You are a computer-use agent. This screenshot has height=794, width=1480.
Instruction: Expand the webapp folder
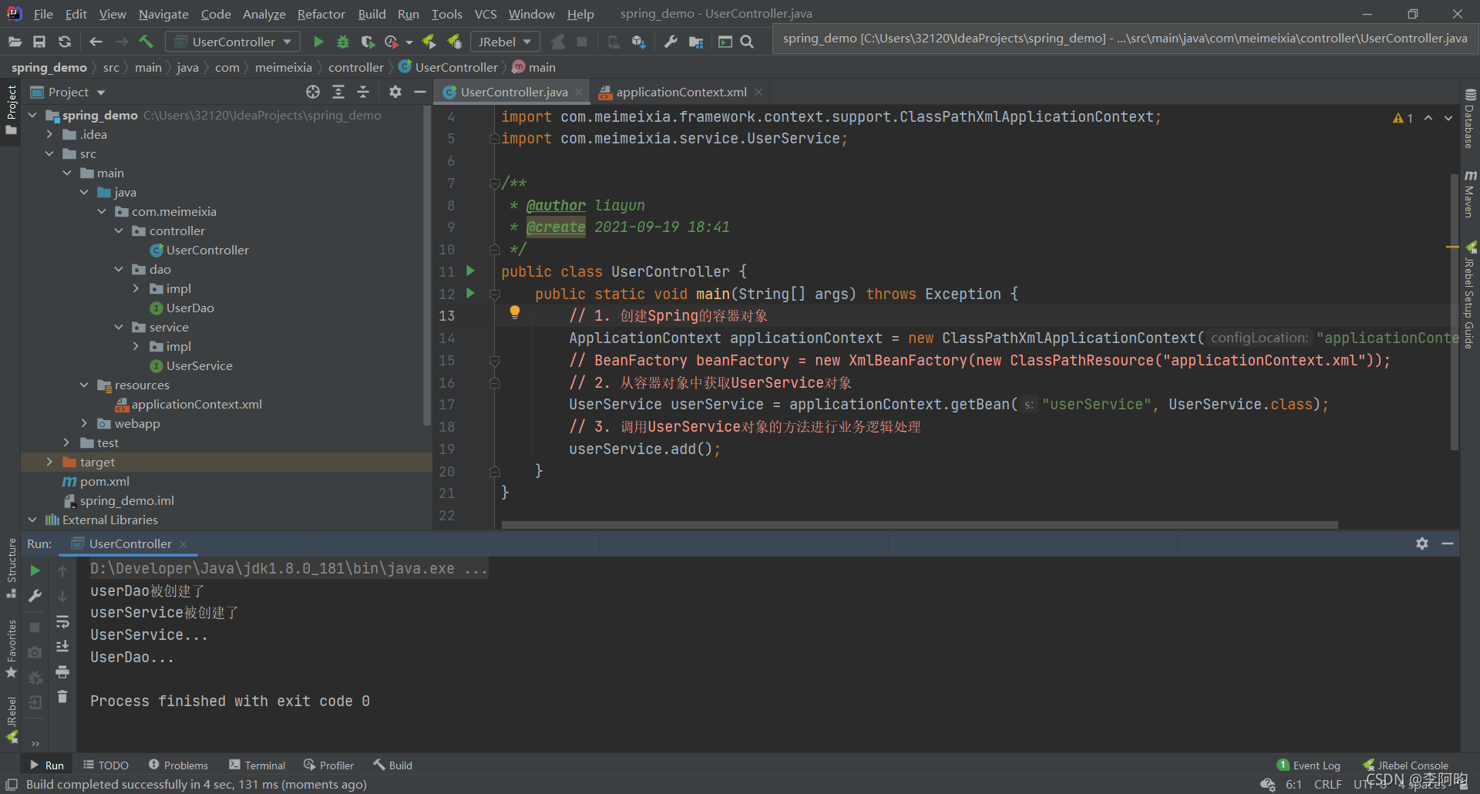pos(84,423)
